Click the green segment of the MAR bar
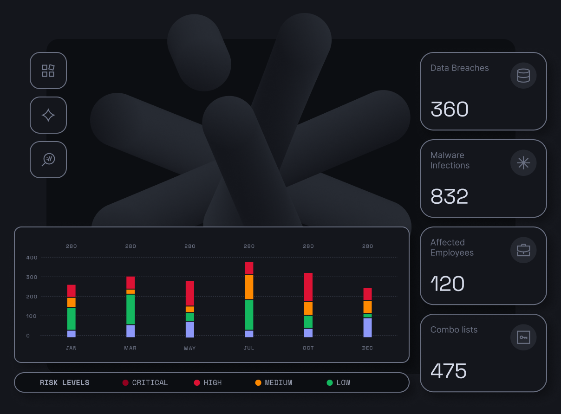 (x=130, y=309)
